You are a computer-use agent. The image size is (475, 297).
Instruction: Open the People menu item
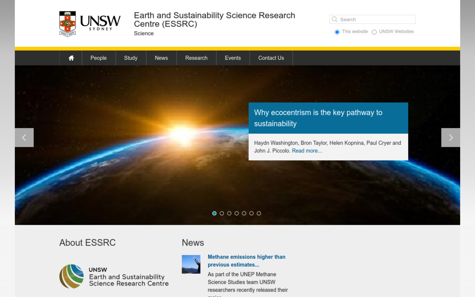click(x=98, y=58)
